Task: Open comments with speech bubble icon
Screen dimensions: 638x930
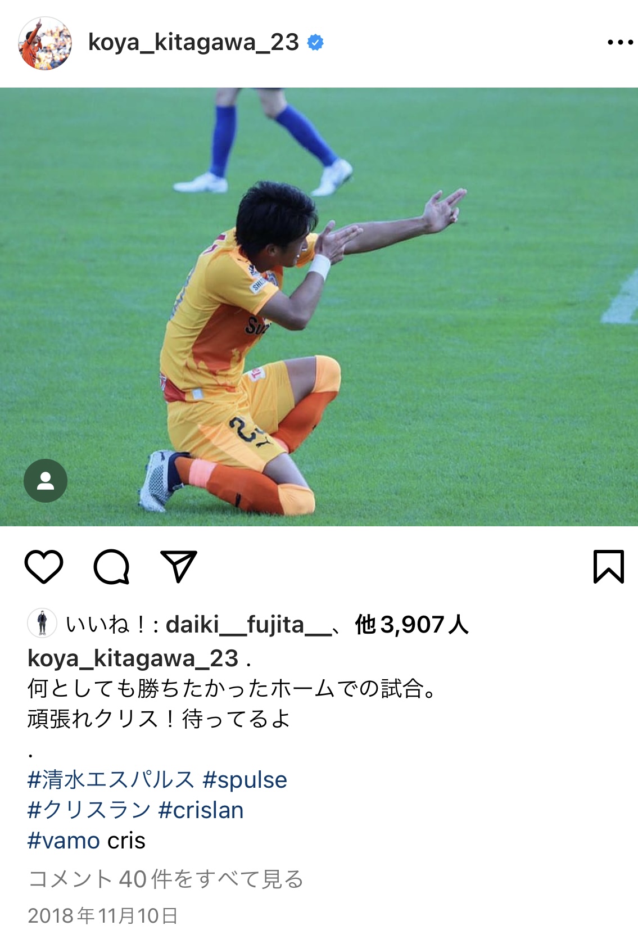Action: tap(111, 566)
